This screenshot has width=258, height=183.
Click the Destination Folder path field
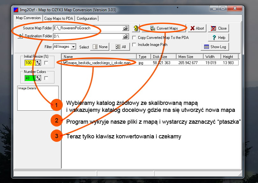coord(88,36)
